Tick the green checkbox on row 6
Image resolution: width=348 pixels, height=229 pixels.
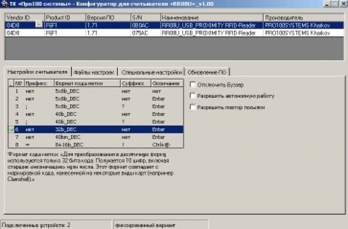point(11,129)
